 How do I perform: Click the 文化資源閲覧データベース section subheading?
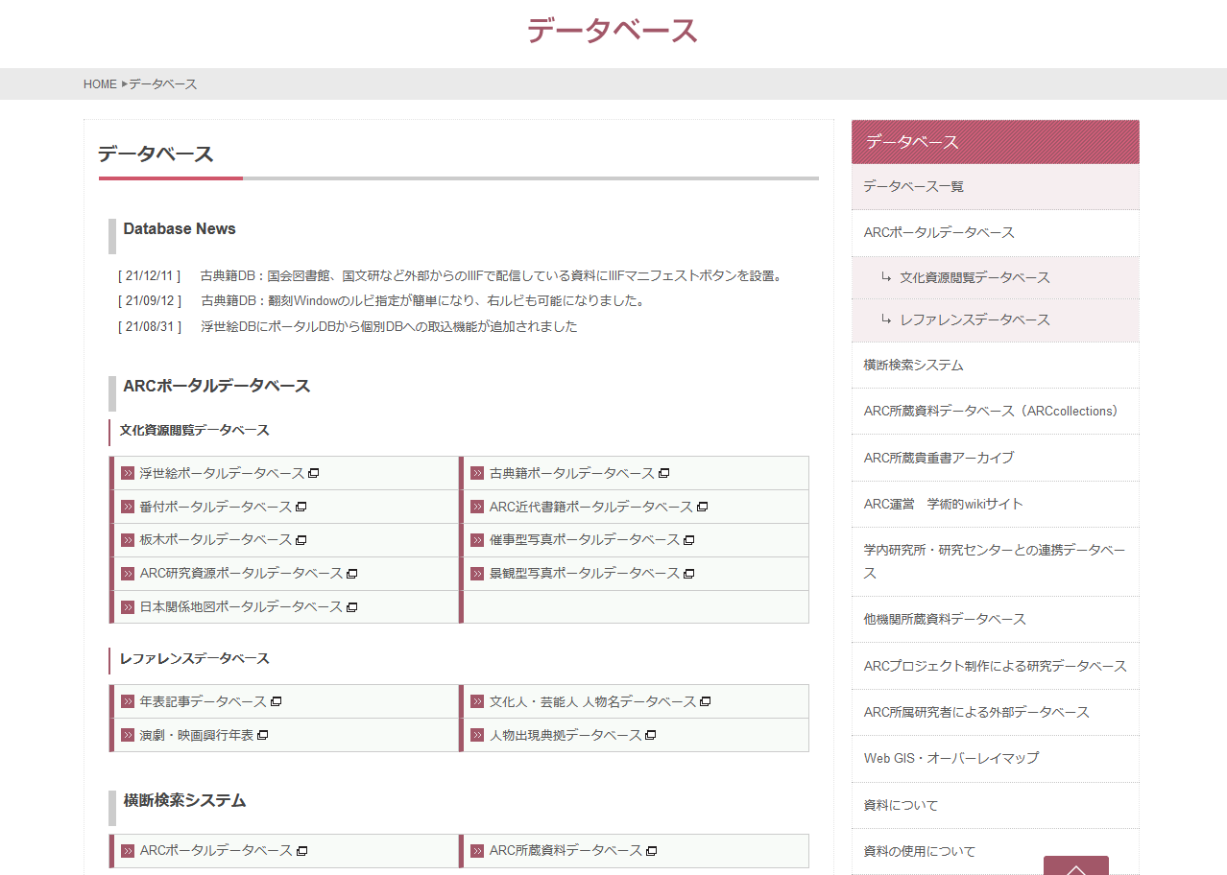tap(194, 430)
